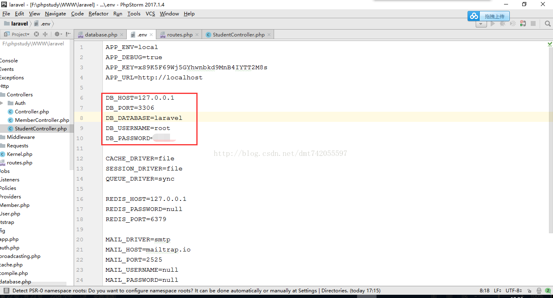Open the Tools menu
The image size is (553, 298).
coord(134,13)
